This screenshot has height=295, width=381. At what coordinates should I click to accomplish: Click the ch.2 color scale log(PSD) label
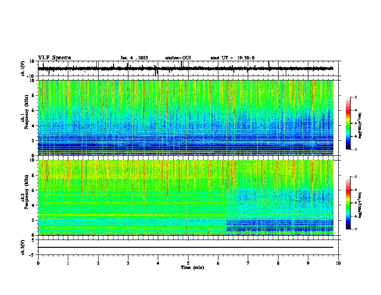pos(360,205)
